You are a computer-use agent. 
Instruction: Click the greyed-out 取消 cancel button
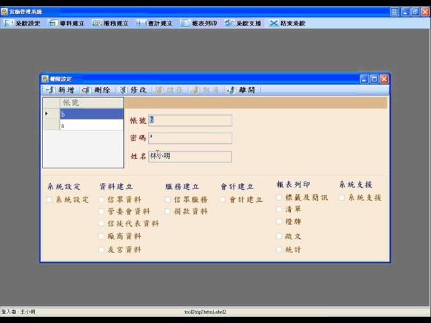pos(206,89)
